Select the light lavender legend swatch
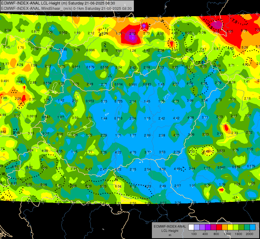Viewport: 260px width, 239px height. [x=197, y=227]
